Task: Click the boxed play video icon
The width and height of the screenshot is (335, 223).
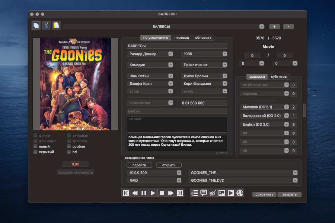Action: 231,193
